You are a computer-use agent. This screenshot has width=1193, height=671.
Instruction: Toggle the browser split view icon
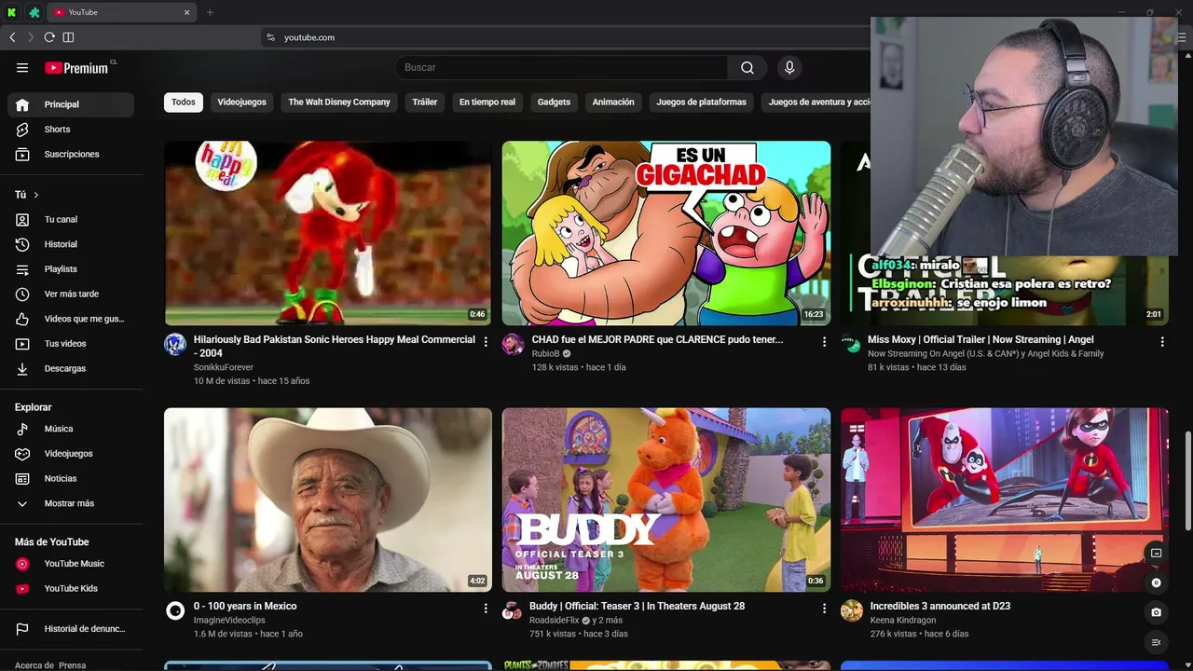68,37
